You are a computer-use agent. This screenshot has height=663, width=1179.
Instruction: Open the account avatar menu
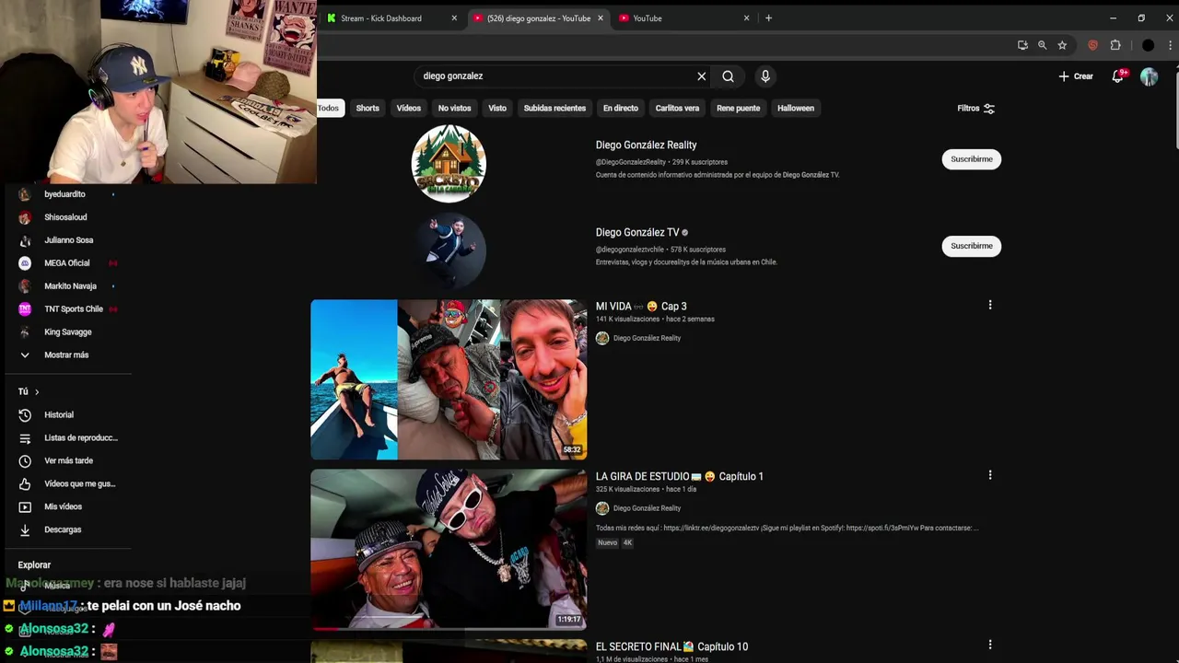pos(1149,76)
